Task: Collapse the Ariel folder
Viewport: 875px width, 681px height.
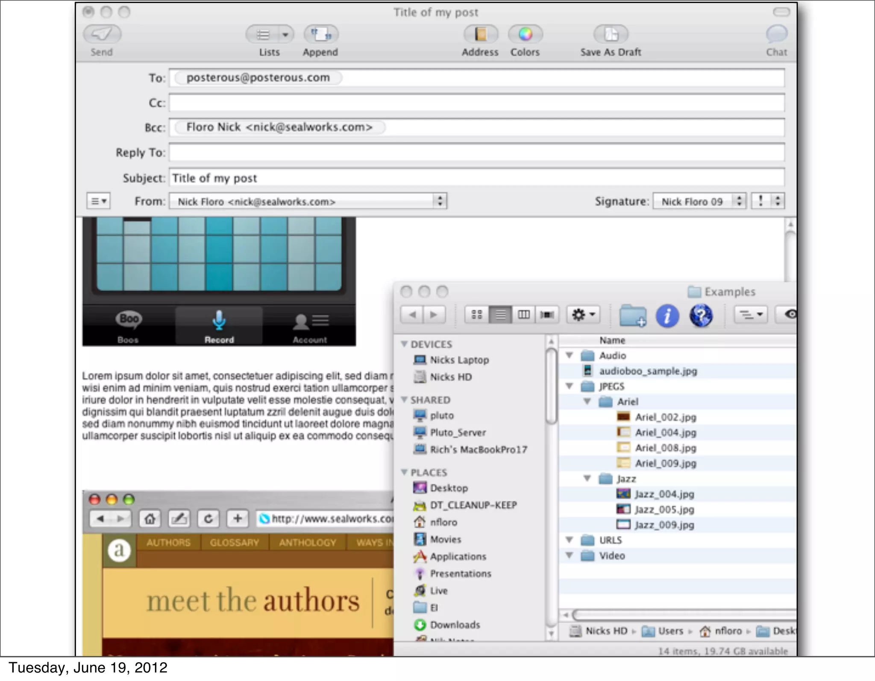Action: point(587,401)
